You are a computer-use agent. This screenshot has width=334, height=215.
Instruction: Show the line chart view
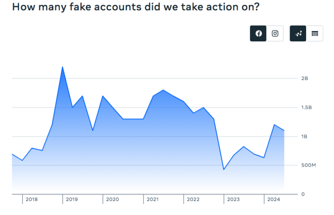pos(298,34)
